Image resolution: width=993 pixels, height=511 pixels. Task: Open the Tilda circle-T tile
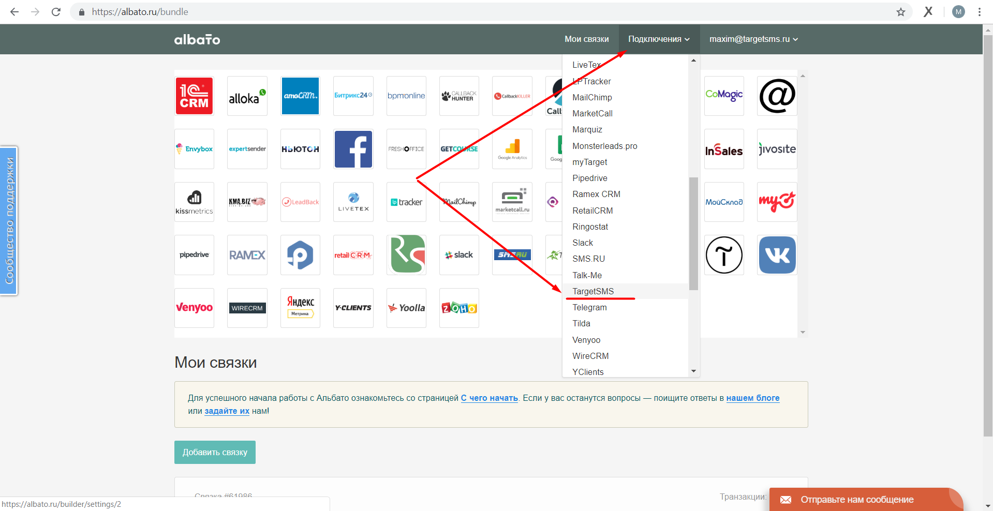pos(724,255)
